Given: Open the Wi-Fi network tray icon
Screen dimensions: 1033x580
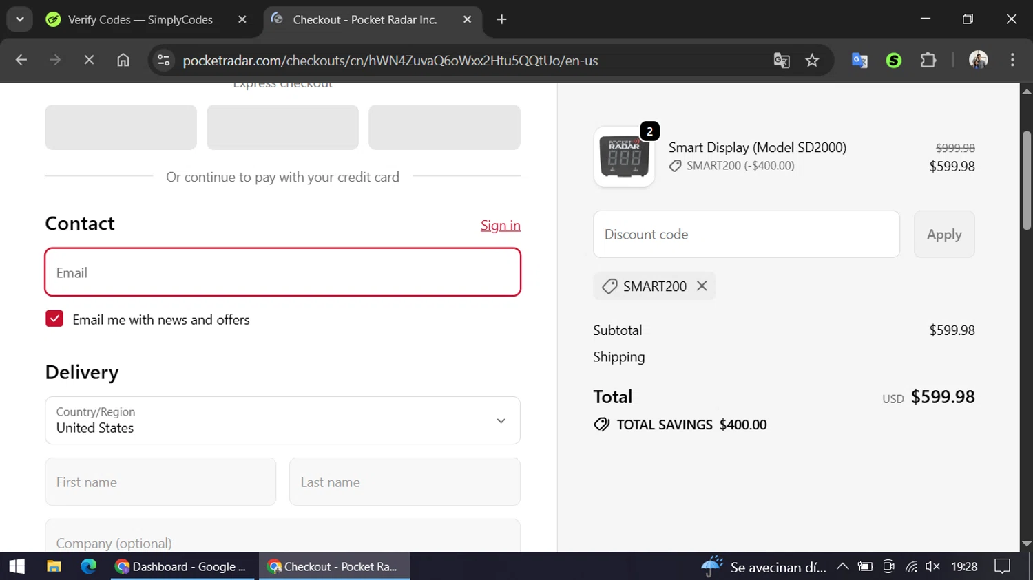Looking at the screenshot, I should click(x=911, y=567).
